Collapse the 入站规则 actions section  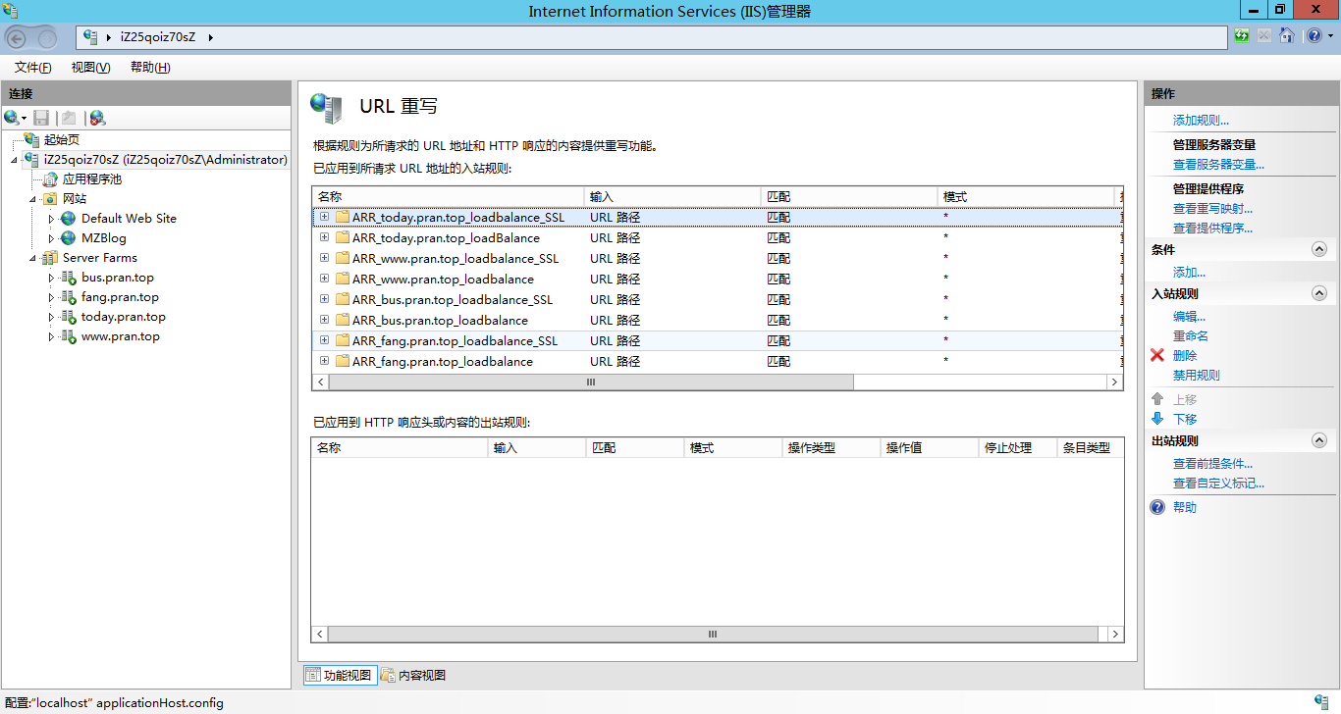1318,293
